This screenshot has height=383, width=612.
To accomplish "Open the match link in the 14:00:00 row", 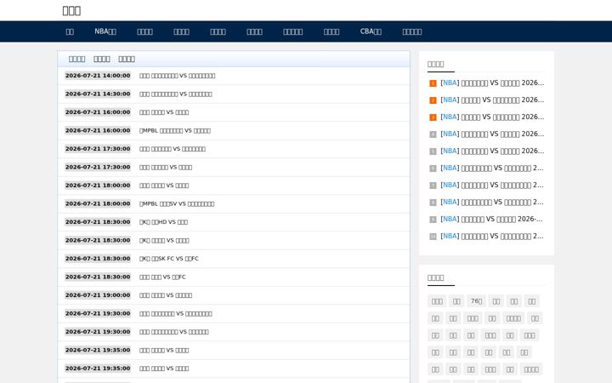I will tap(177, 76).
